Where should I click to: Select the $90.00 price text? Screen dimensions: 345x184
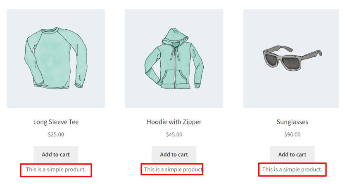click(x=292, y=134)
